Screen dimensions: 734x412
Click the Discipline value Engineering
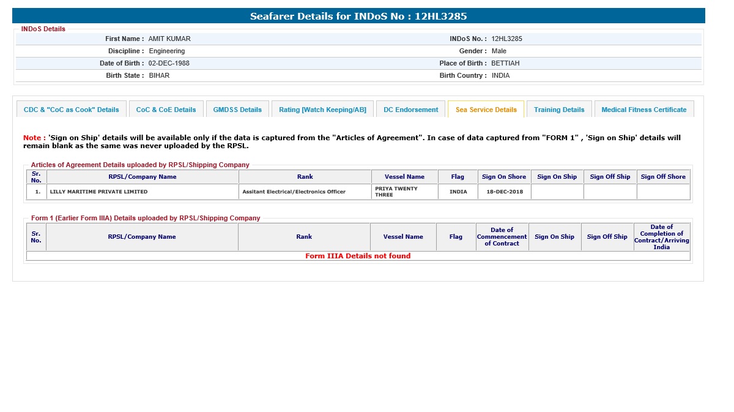coord(167,51)
